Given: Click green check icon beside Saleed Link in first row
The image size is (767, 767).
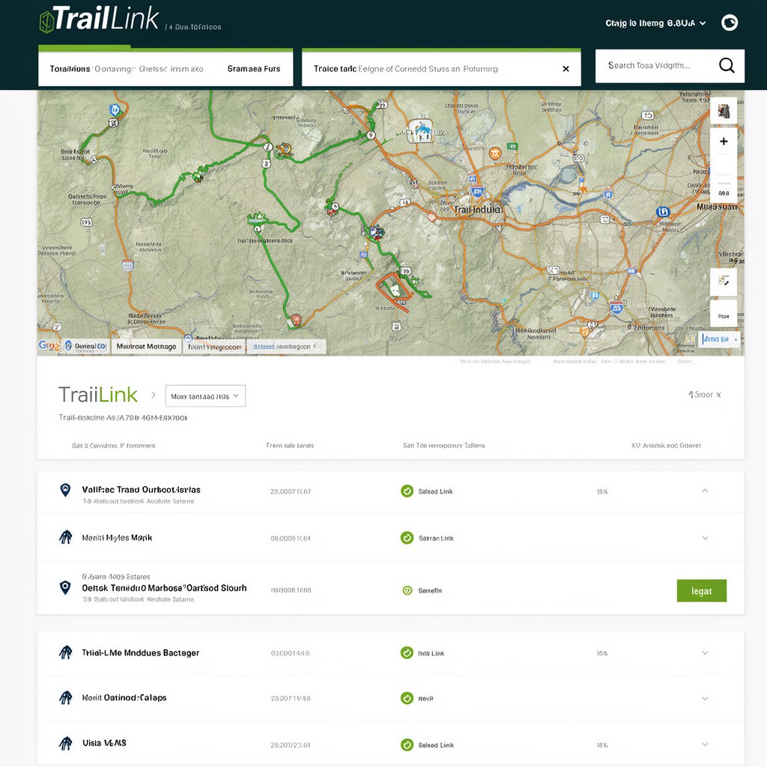Looking at the screenshot, I should pos(407,491).
